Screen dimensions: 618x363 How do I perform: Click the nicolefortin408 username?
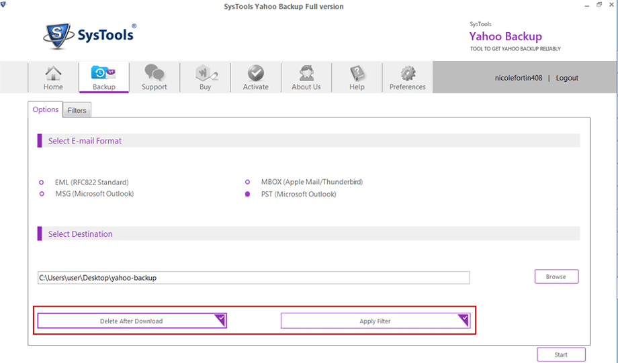tap(519, 78)
